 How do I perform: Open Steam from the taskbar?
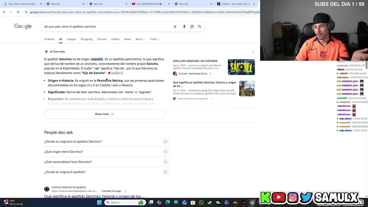pyautogui.click(x=210, y=202)
